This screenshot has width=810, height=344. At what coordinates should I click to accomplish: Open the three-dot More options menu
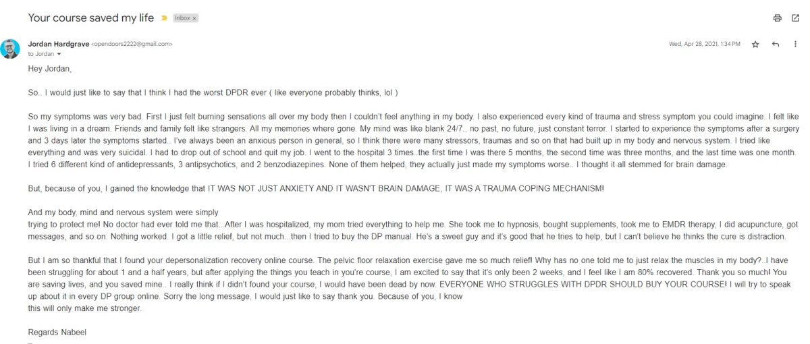[x=795, y=44]
